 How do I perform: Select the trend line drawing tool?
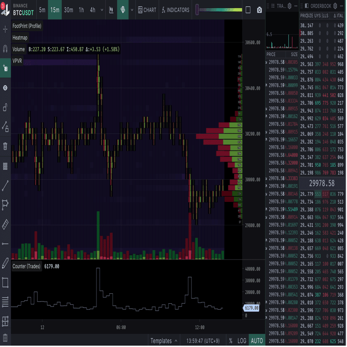(x=5, y=186)
